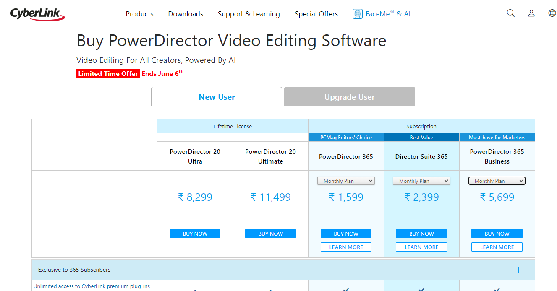Learn more about PowerDirector 365
The image size is (557, 291).
coord(346,247)
